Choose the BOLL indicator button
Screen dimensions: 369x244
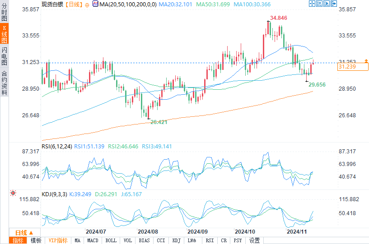(111, 240)
